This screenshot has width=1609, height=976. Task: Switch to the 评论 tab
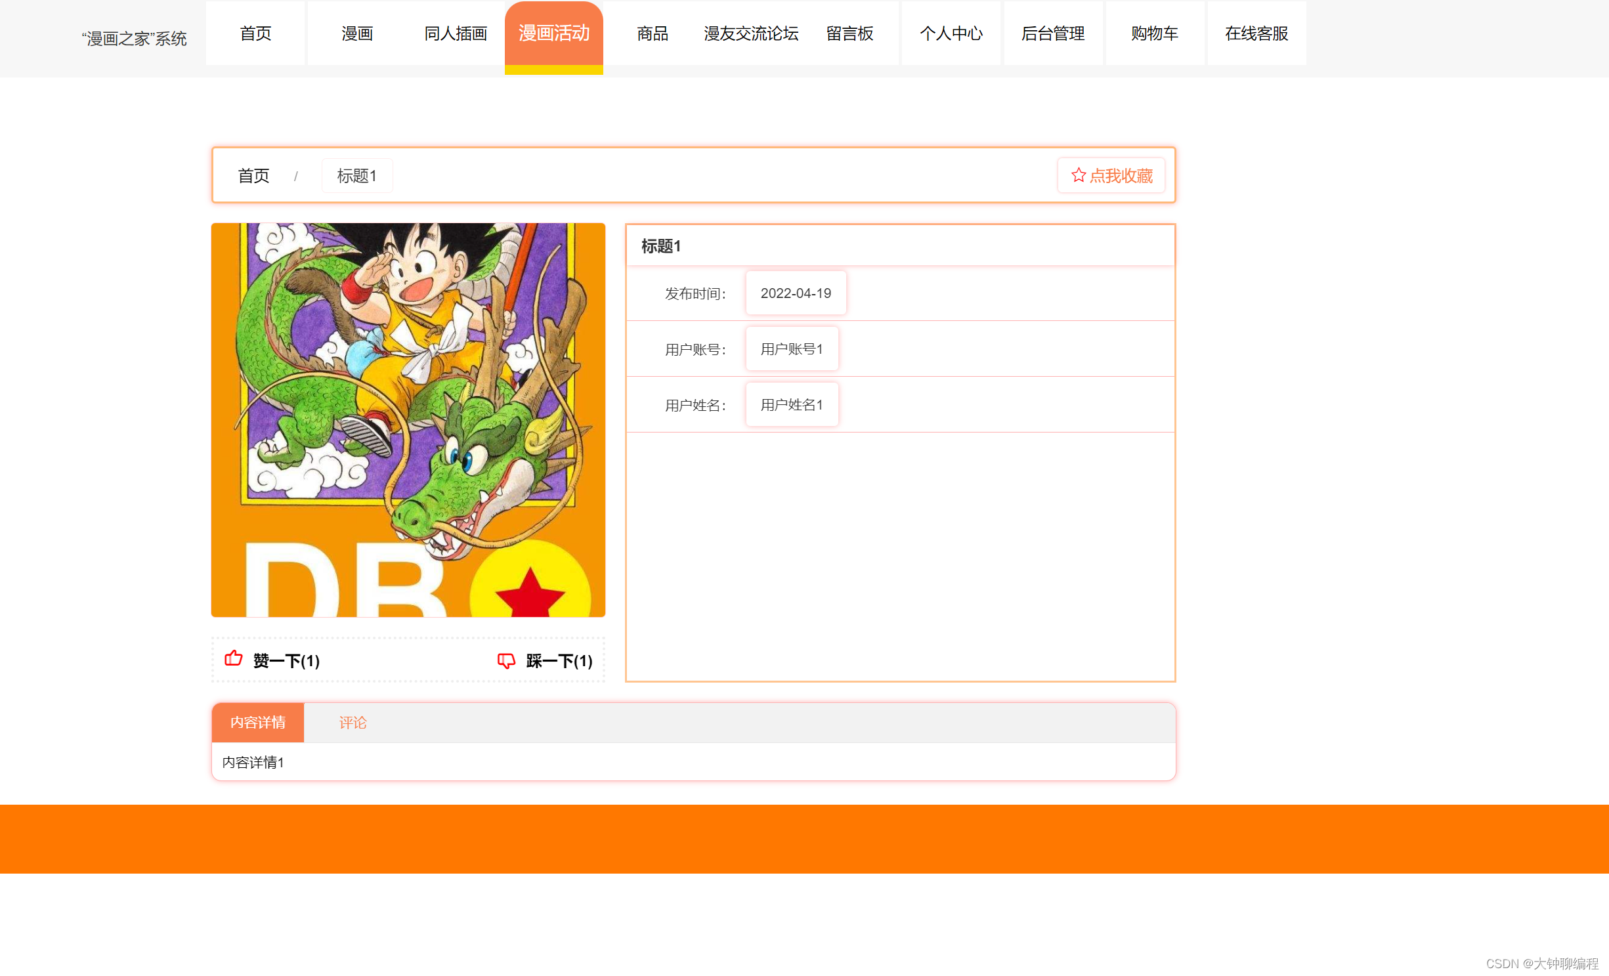(353, 723)
